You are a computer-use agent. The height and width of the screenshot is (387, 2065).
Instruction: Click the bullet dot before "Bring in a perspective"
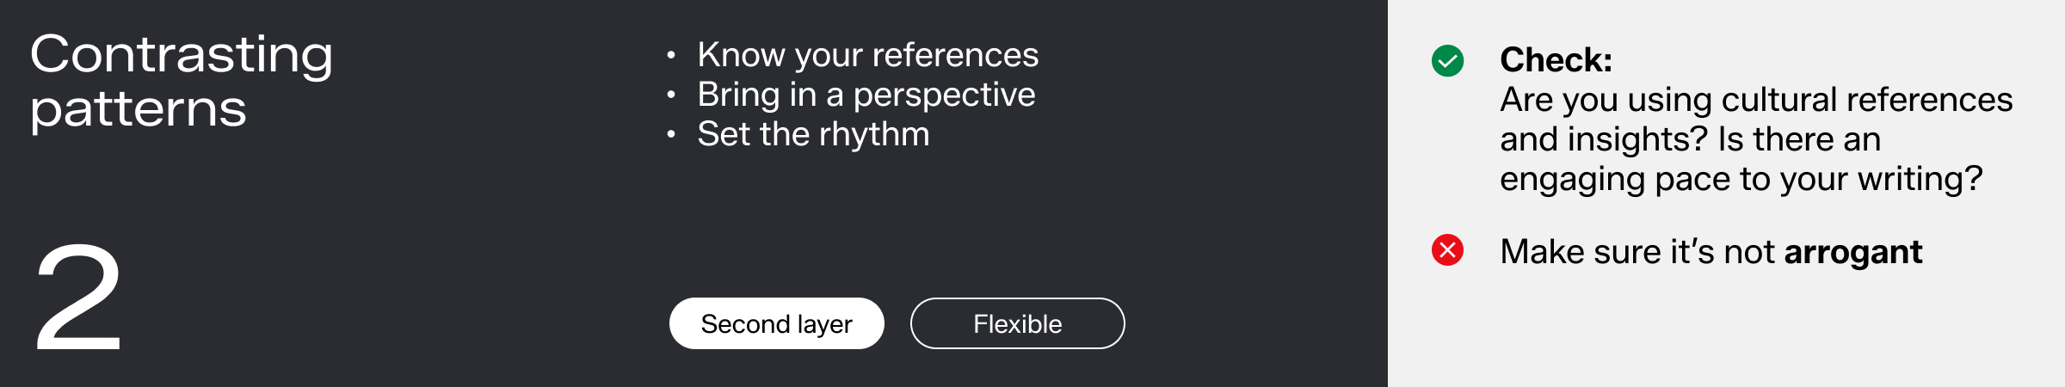coord(671,95)
